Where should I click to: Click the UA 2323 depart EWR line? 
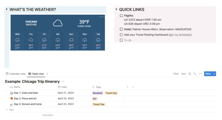point(143,20)
